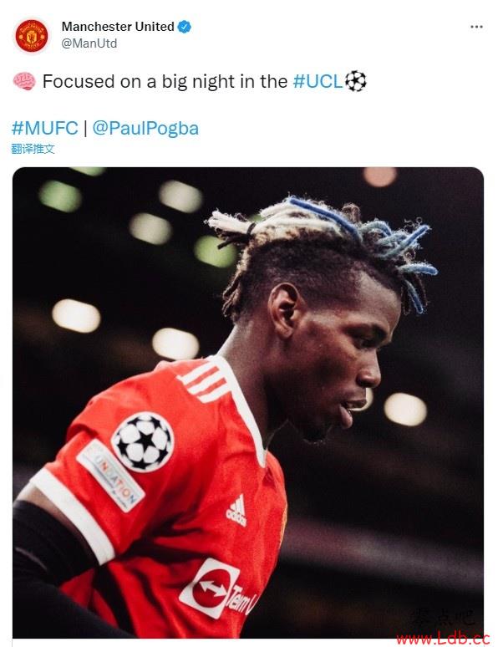Open the #UCL hashtag

coord(318,81)
